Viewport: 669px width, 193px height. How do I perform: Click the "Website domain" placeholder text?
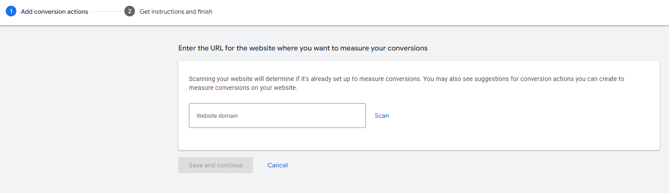click(217, 116)
